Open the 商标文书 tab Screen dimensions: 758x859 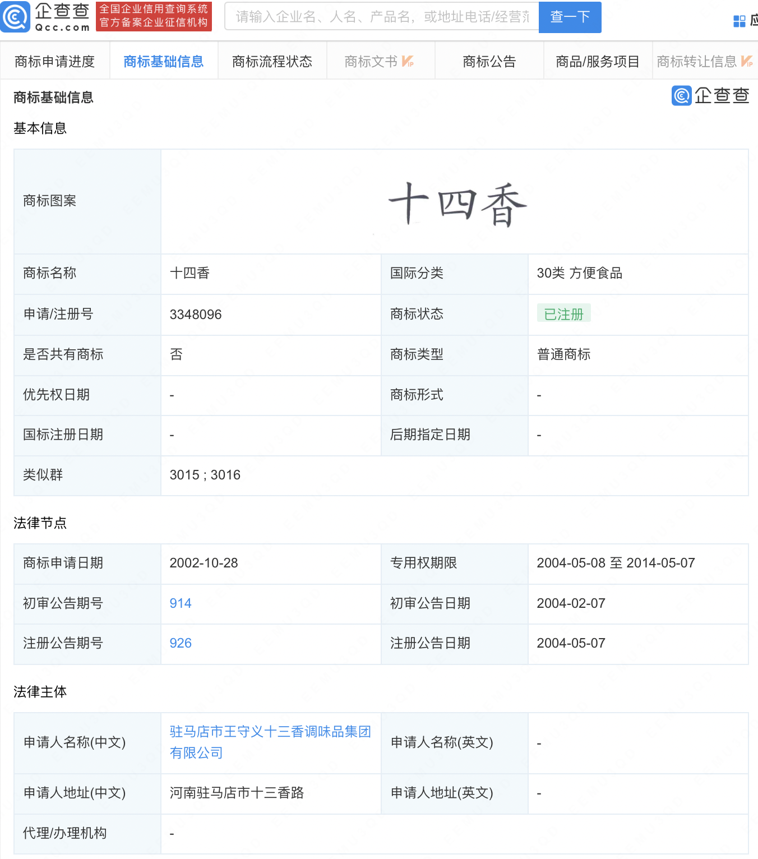pyautogui.click(x=371, y=61)
